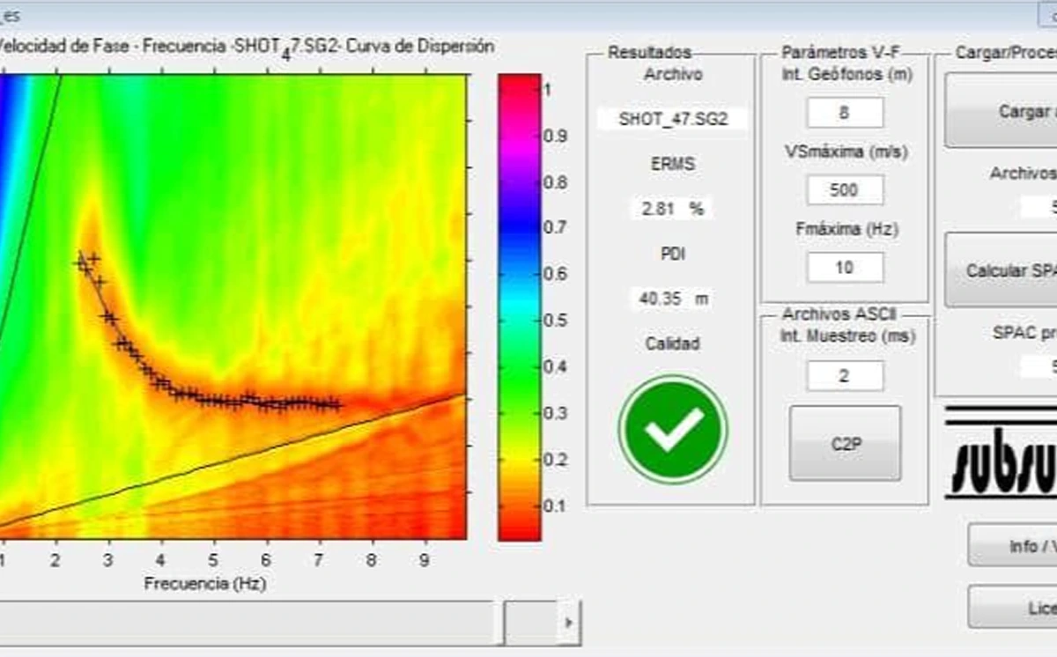Focus the Fmáxima field showing 10
1057x657 pixels.
tap(844, 267)
